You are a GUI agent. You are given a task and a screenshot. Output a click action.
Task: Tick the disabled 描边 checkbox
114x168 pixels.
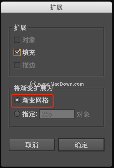(x=17, y=65)
